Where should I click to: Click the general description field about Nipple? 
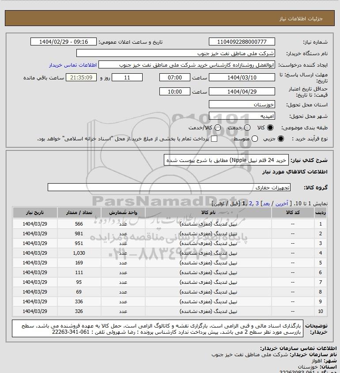[226, 160]
